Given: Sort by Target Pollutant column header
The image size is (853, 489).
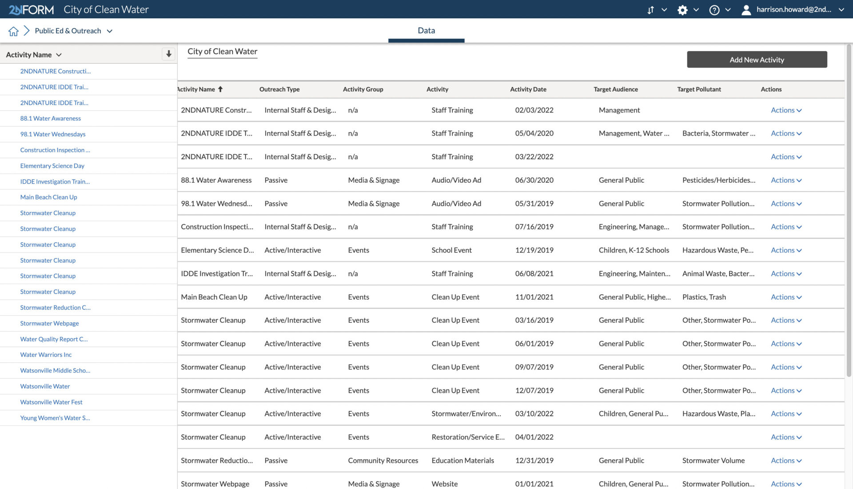Looking at the screenshot, I should click(x=699, y=89).
